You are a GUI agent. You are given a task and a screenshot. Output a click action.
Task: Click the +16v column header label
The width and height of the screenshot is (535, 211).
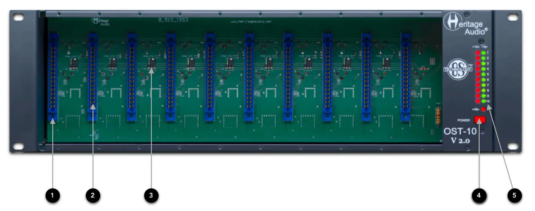(x=476, y=47)
